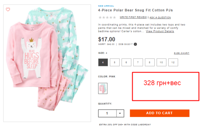The height and width of the screenshot is (130, 212).
Task: Open the Size Chart link
Action: (x=182, y=53)
